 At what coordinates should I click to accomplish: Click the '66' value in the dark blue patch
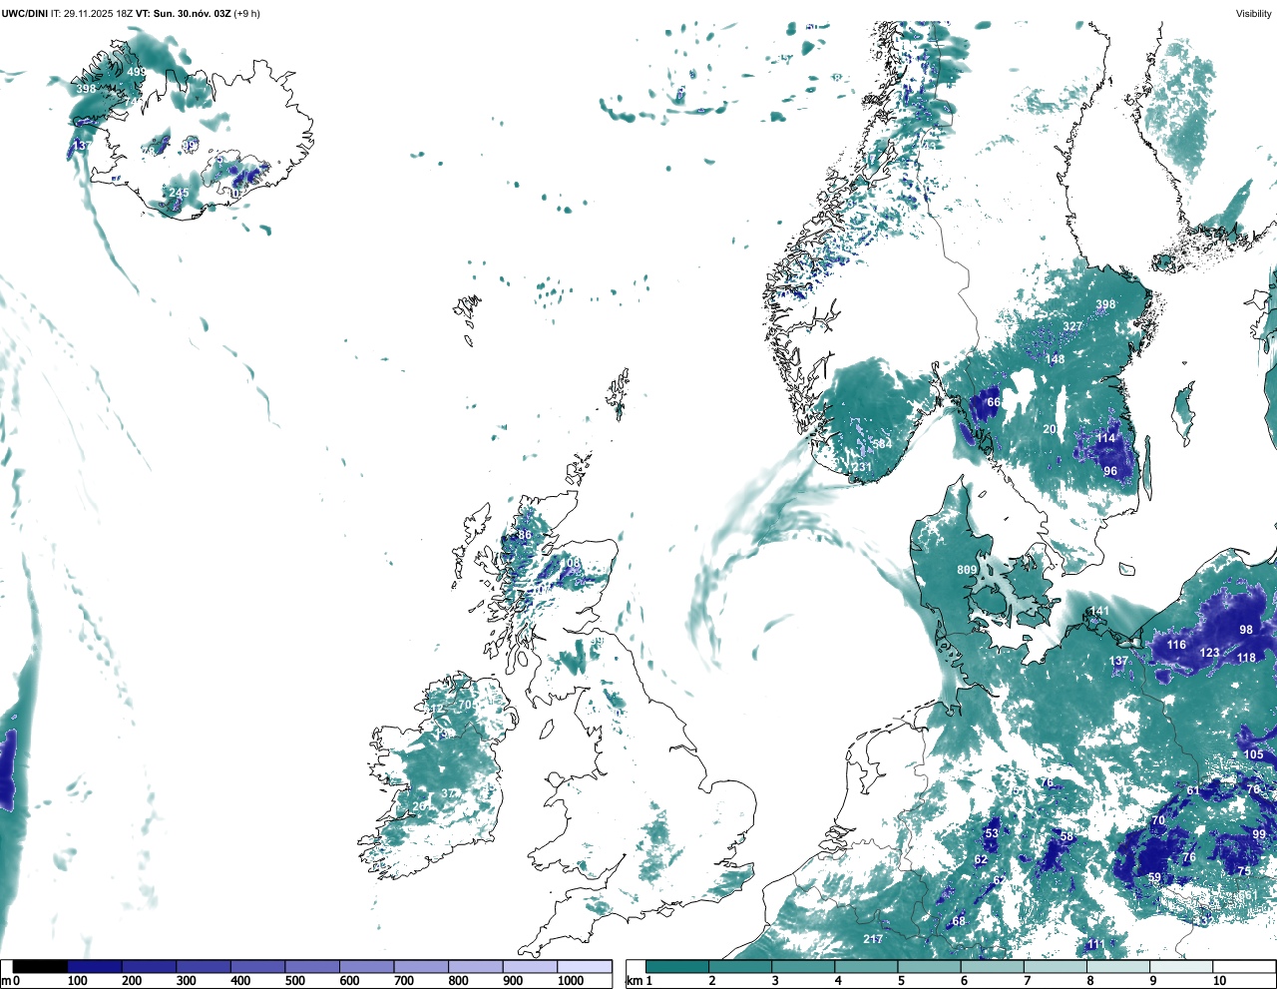994,403
